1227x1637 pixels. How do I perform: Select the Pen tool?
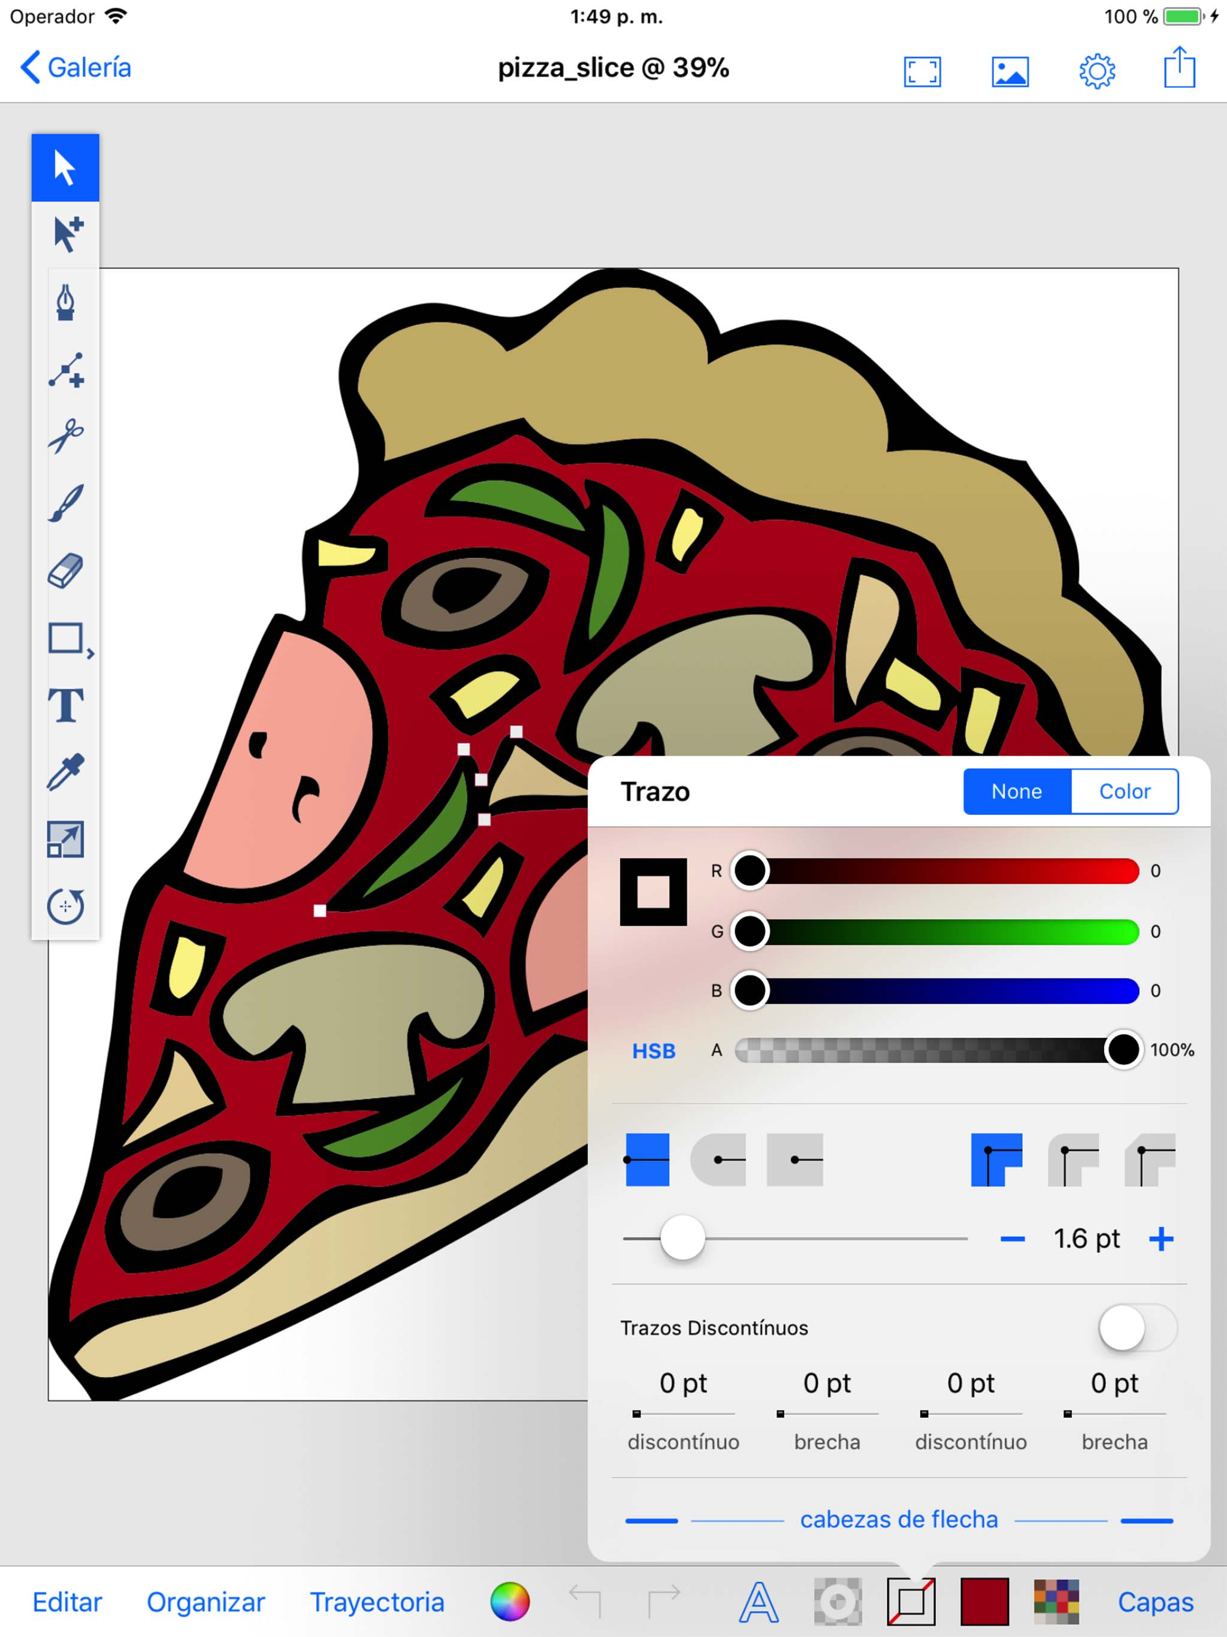(65, 302)
